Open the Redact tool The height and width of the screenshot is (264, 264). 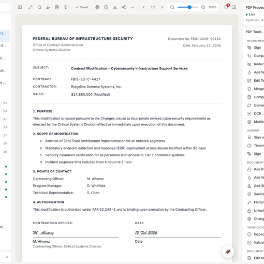click(255, 64)
